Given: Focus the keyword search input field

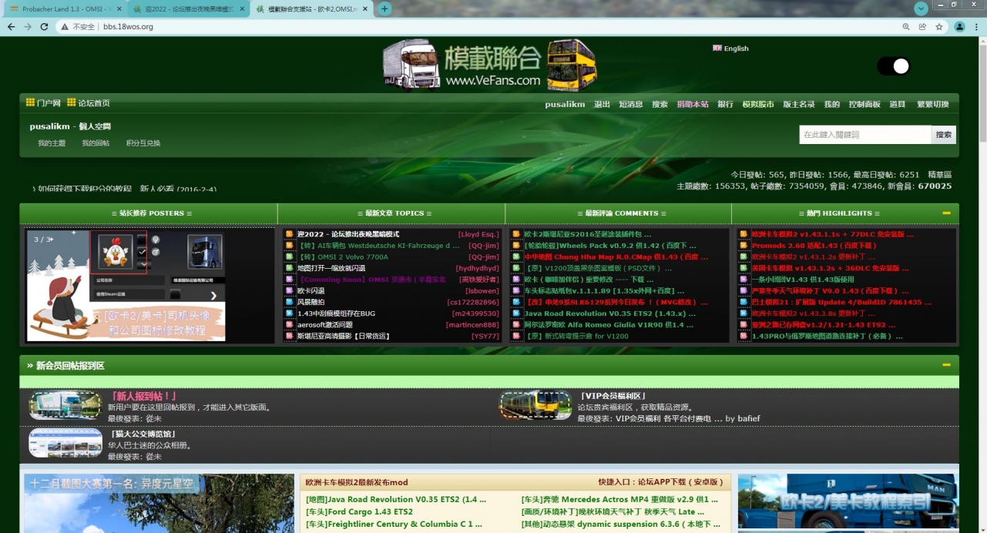Looking at the screenshot, I should coord(864,135).
